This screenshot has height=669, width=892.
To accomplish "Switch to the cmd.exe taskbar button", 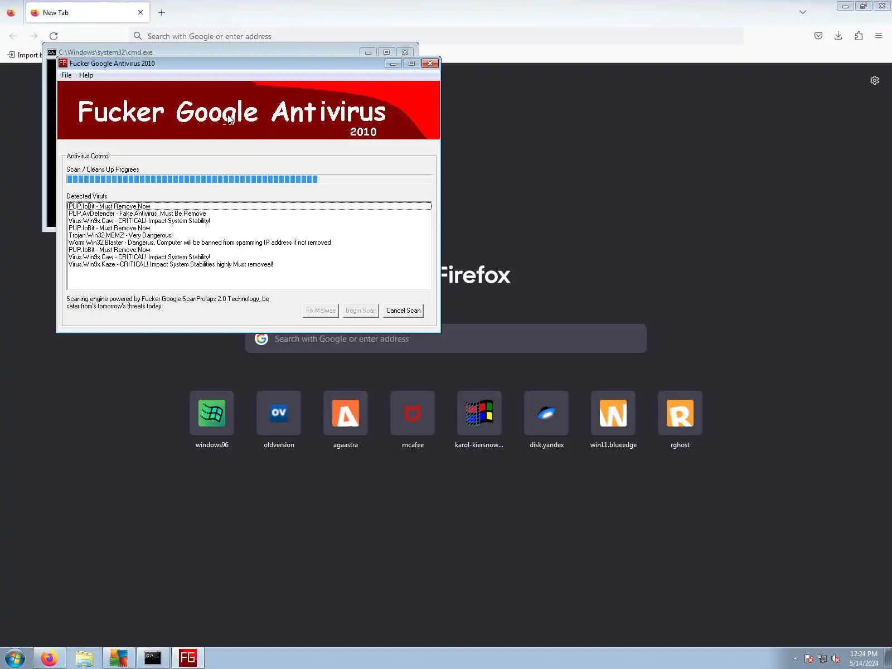I will pos(153,658).
